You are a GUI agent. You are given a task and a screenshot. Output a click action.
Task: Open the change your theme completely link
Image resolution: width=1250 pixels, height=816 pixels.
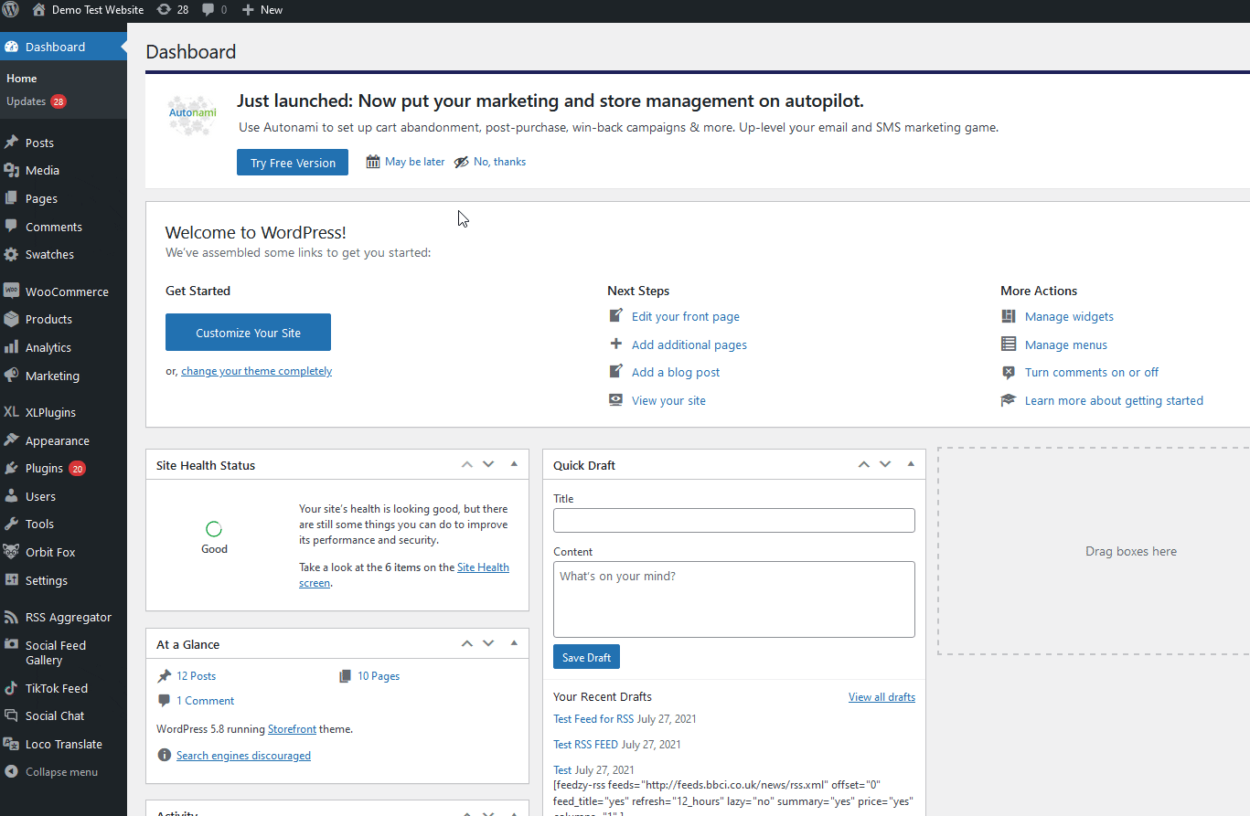click(256, 371)
